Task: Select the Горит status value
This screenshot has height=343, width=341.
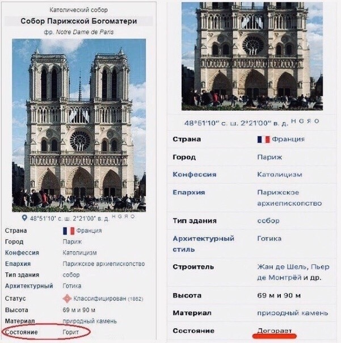Action: (x=70, y=332)
